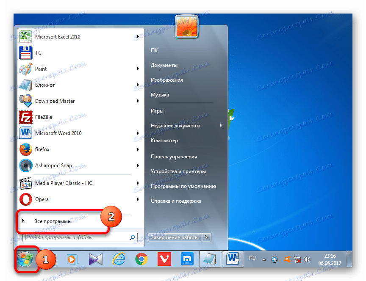366x281 pixels.
Task: Open Музыка folder
Action: pyautogui.click(x=160, y=95)
